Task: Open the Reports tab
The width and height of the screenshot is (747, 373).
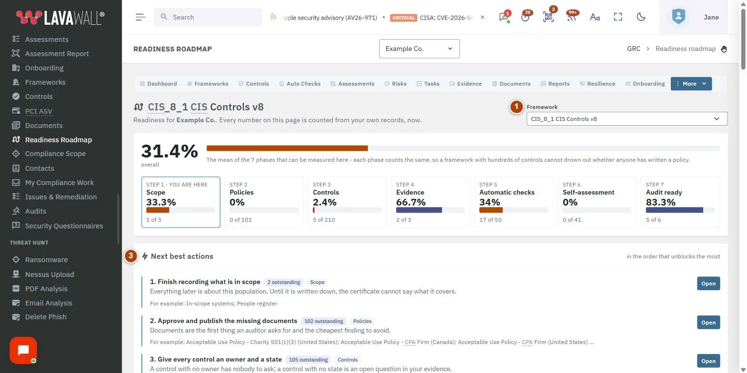Action: coord(555,84)
